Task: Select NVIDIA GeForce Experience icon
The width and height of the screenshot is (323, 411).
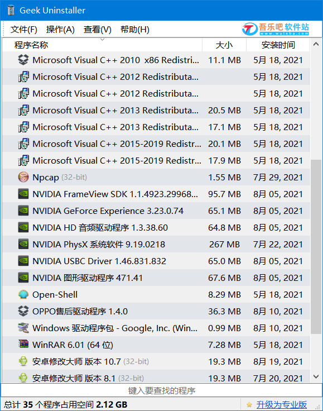Action: tap(23, 211)
